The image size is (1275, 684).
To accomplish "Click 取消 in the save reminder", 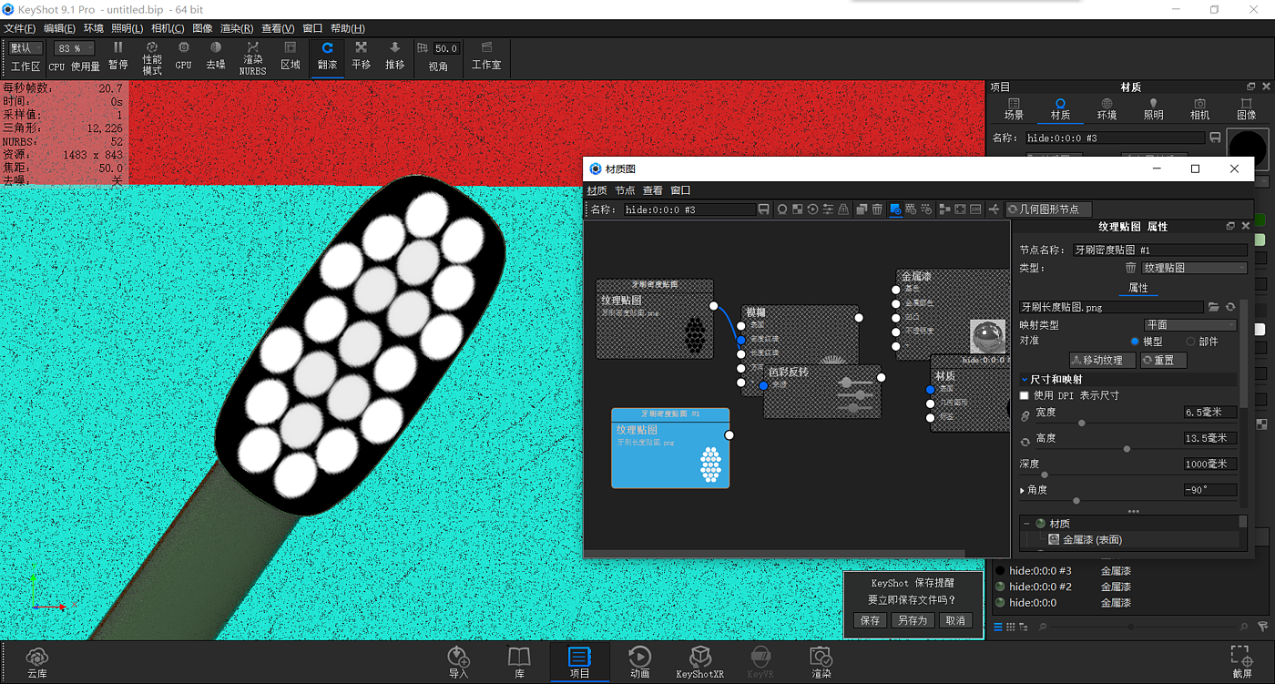I will click(x=955, y=620).
